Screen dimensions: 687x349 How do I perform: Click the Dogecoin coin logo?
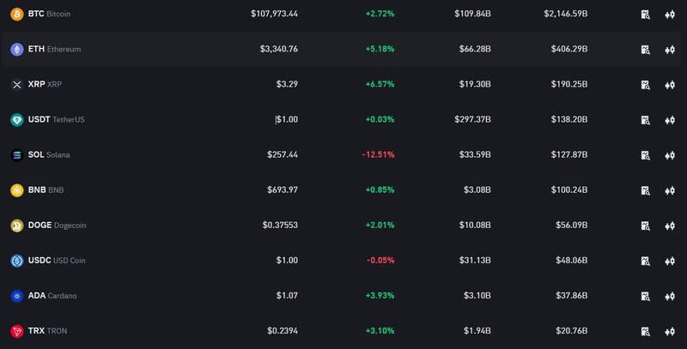point(16,226)
